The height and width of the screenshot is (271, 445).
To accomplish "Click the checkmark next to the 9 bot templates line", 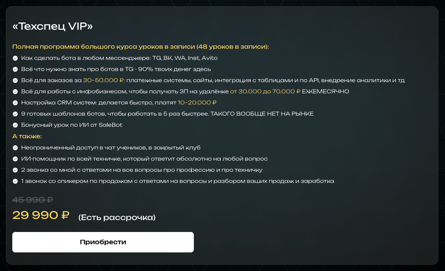I will 15,114.
